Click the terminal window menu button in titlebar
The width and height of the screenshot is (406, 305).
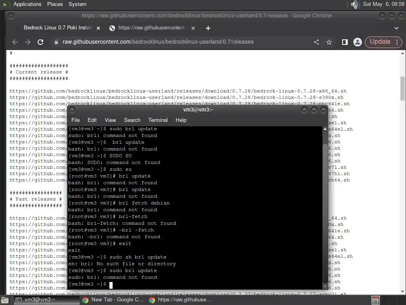pyautogui.click(x=72, y=110)
